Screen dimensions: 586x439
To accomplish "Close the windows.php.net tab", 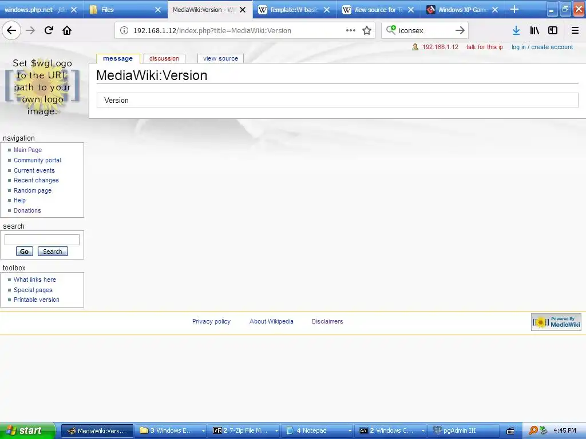I will click(74, 10).
